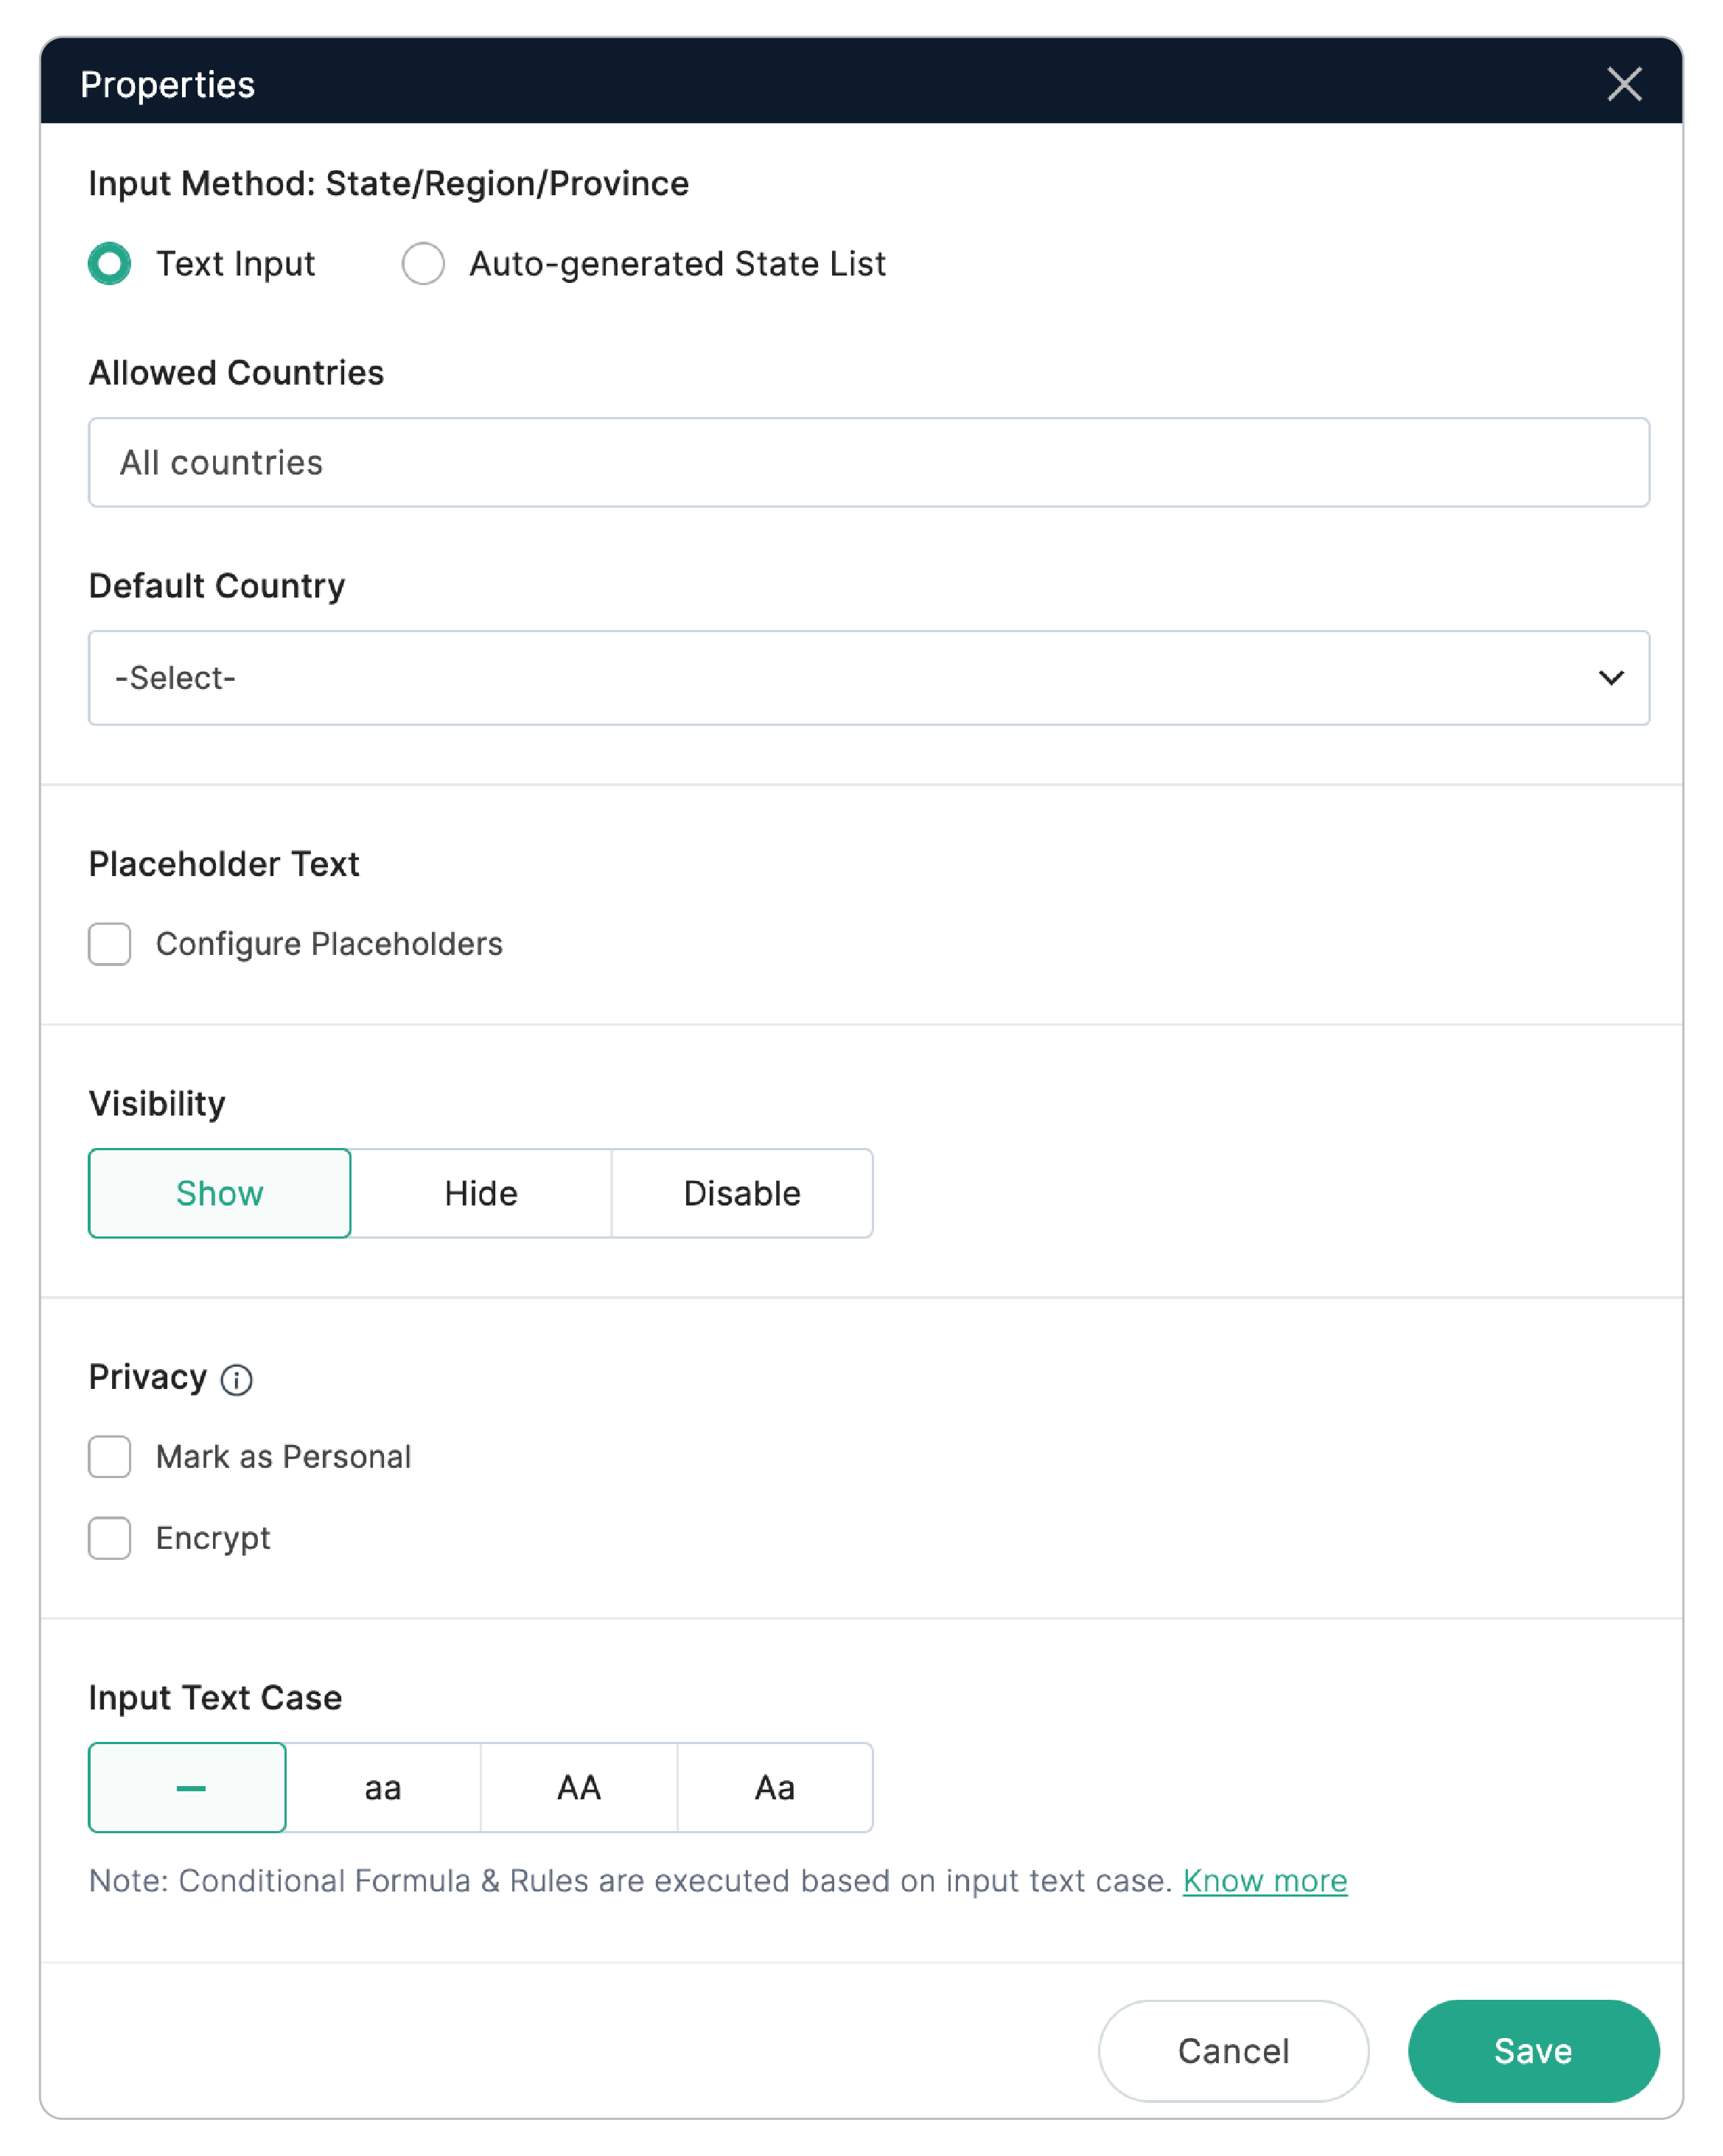This screenshot has width=1723, height=2156.
Task: Choose lowercase 'aa' text case
Action: coord(383,1788)
